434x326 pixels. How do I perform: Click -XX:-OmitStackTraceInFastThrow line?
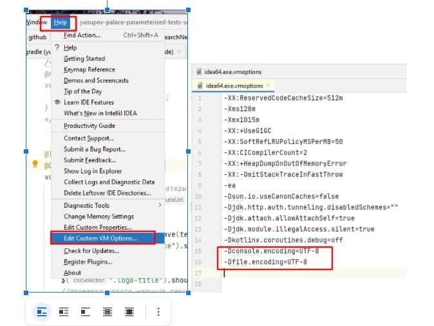(x=283, y=174)
